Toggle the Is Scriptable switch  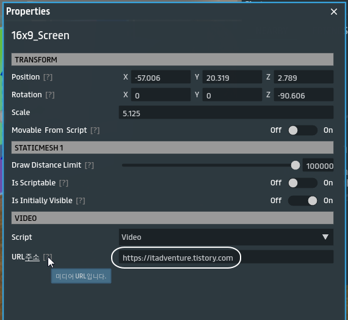303,183
